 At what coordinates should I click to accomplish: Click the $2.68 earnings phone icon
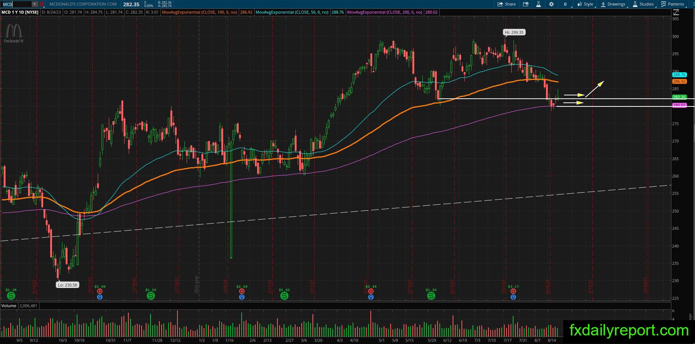coord(100,291)
